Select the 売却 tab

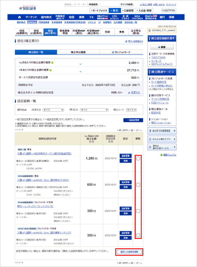(107, 32)
